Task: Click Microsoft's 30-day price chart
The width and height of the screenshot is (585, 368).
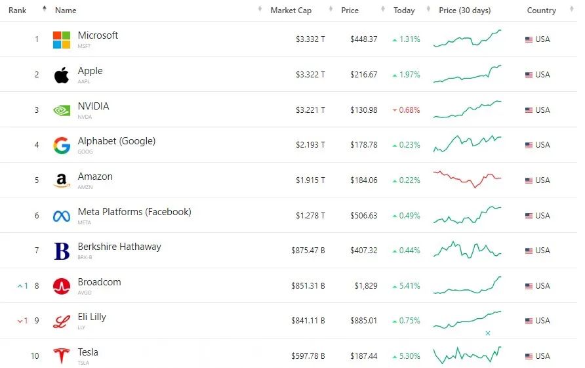Action: tap(467, 39)
